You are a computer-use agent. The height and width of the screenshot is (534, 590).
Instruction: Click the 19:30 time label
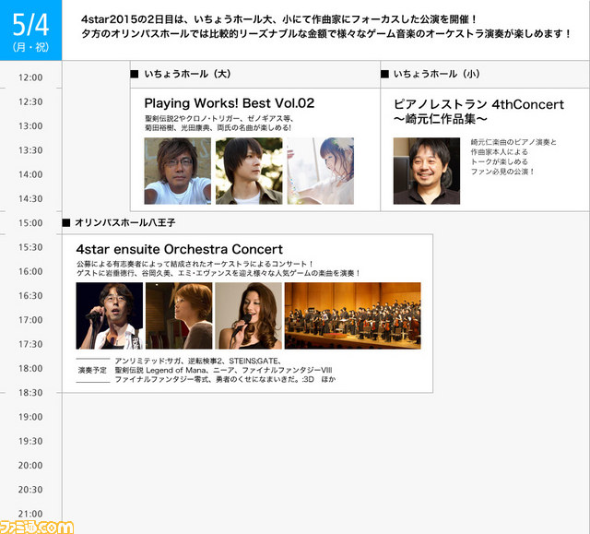point(30,441)
